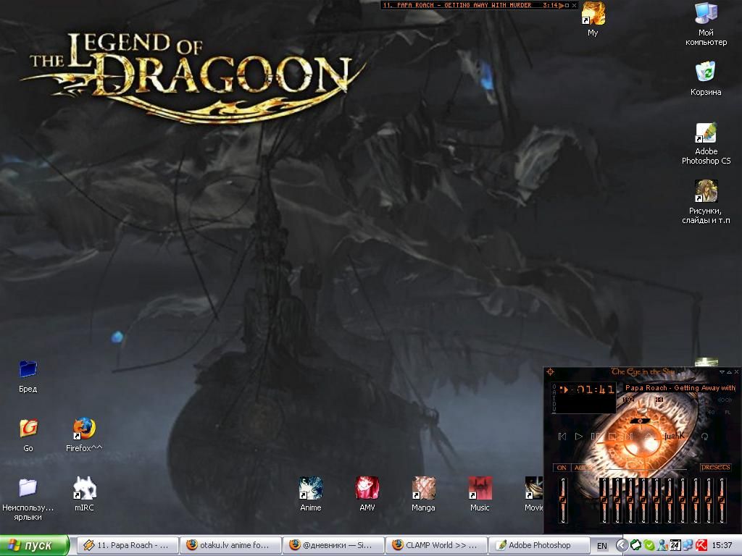Viewport: 742px width, 556px height.
Task: Open the Бред folder
Action: tap(28, 376)
